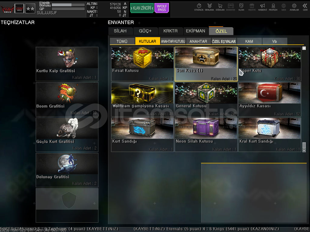310x232 pixels.
Task: Select the ANAHTAR sub-tab
Action: tap(198, 41)
